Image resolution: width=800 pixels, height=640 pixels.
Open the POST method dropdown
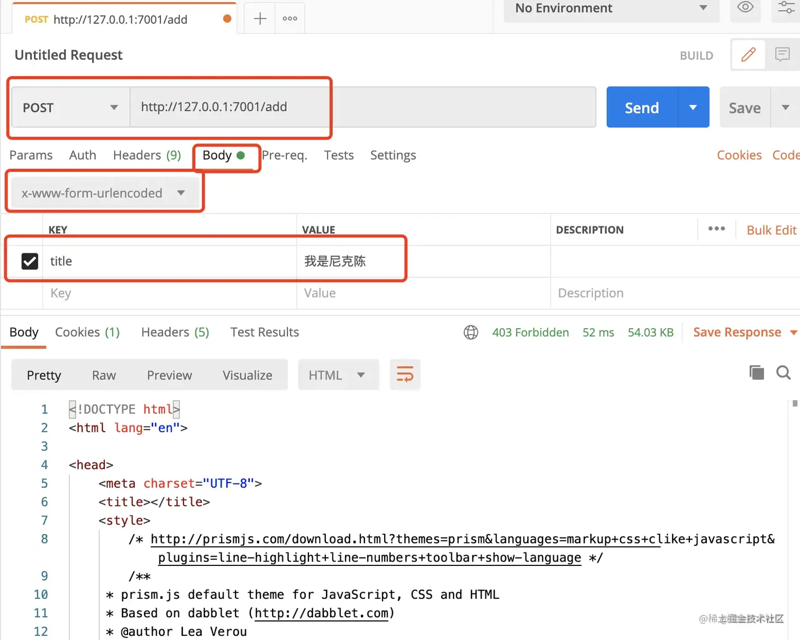point(70,107)
